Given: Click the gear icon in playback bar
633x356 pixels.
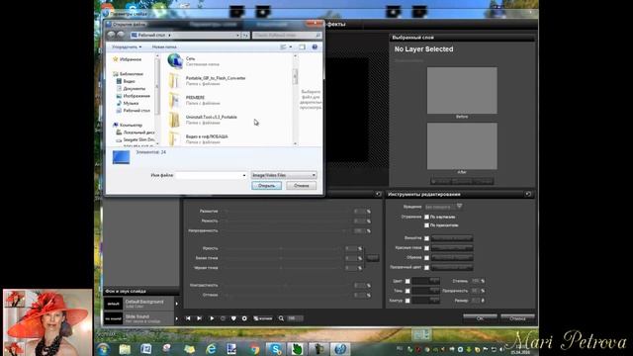Looking at the screenshot, I should [x=244, y=318].
